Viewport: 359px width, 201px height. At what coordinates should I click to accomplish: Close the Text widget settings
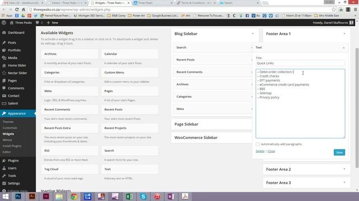tap(271, 151)
